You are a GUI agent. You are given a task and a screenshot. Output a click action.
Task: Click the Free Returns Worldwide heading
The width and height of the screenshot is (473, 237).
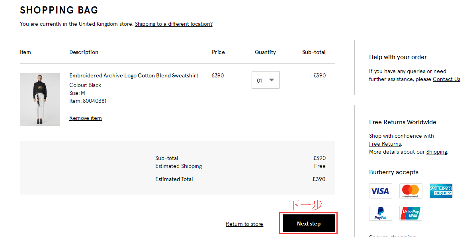403,122
